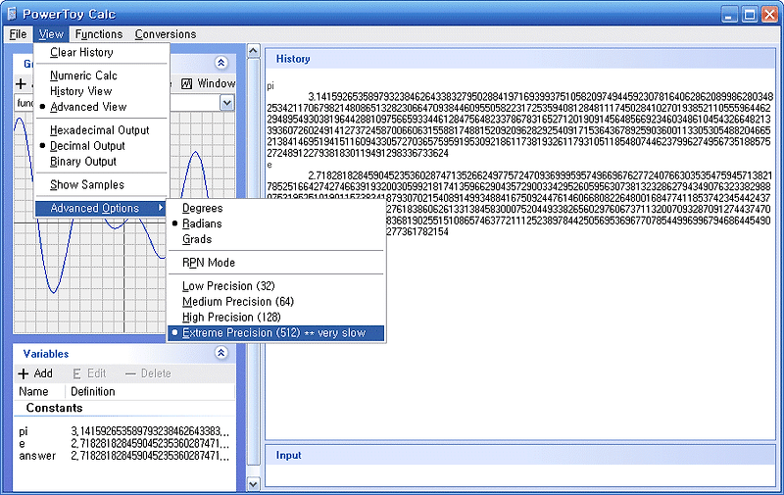Close the open View menu
Screen dimensions: 784x495
[51, 34]
